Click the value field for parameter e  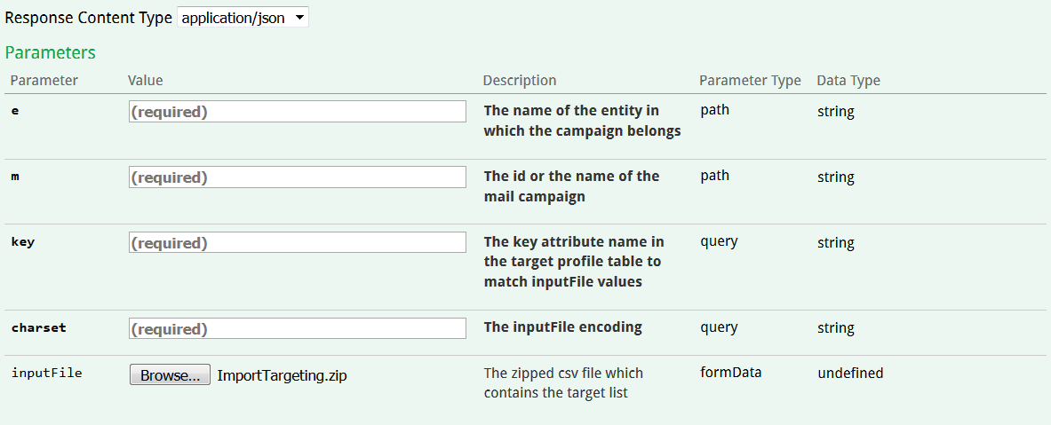[x=298, y=112]
